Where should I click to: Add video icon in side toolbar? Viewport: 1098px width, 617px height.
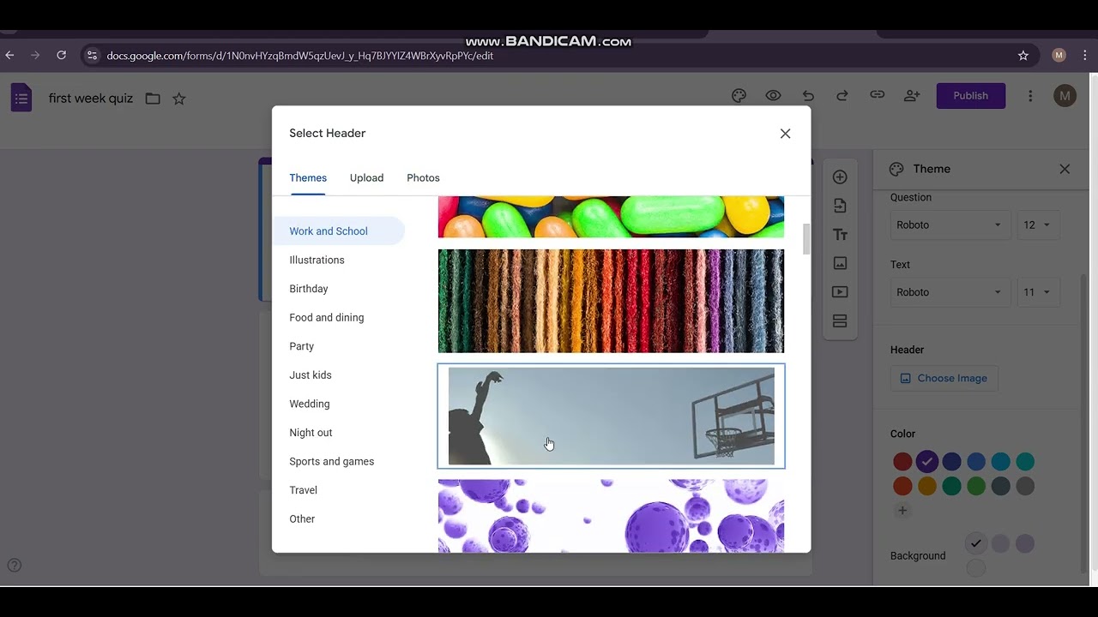(x=840, y=292)
